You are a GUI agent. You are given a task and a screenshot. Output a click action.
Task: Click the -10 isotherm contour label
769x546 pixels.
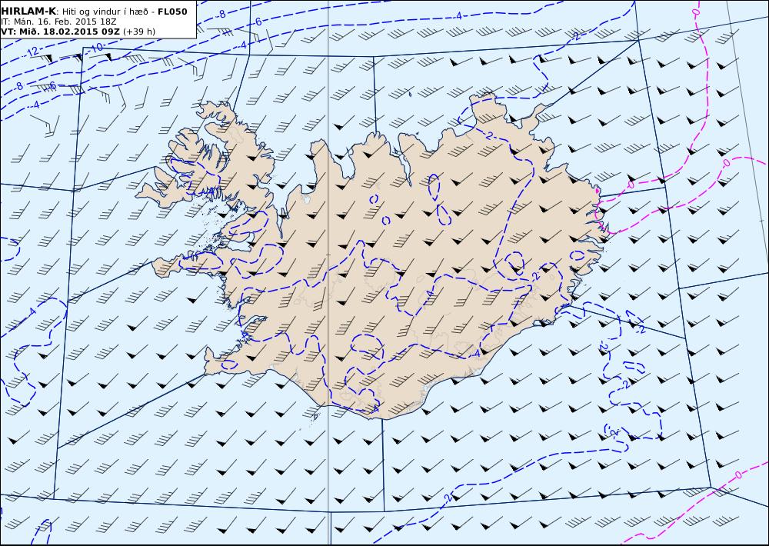[97, 48]
